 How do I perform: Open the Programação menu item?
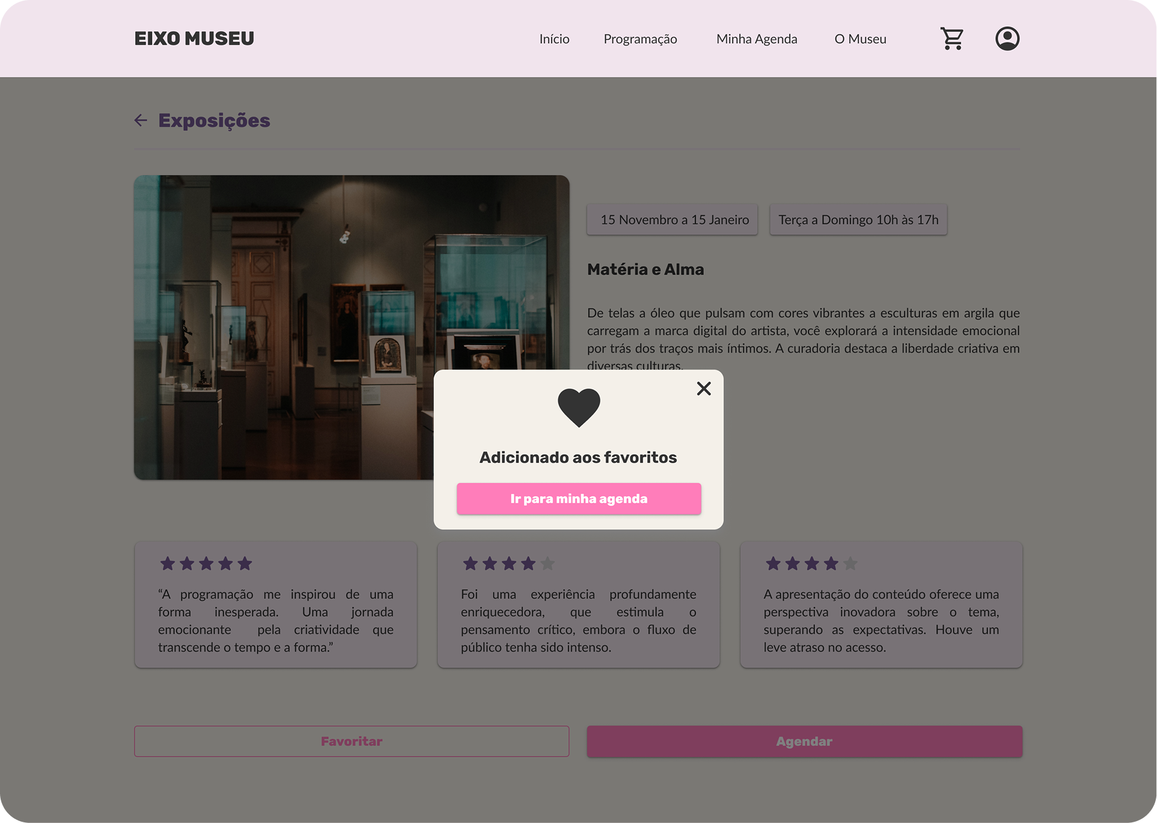click(x=640, y=39)
